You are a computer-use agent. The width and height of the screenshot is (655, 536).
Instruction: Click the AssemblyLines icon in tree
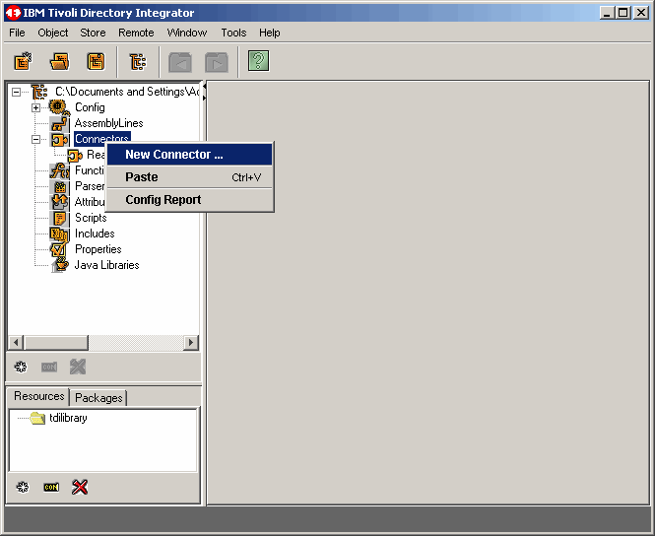59,123
